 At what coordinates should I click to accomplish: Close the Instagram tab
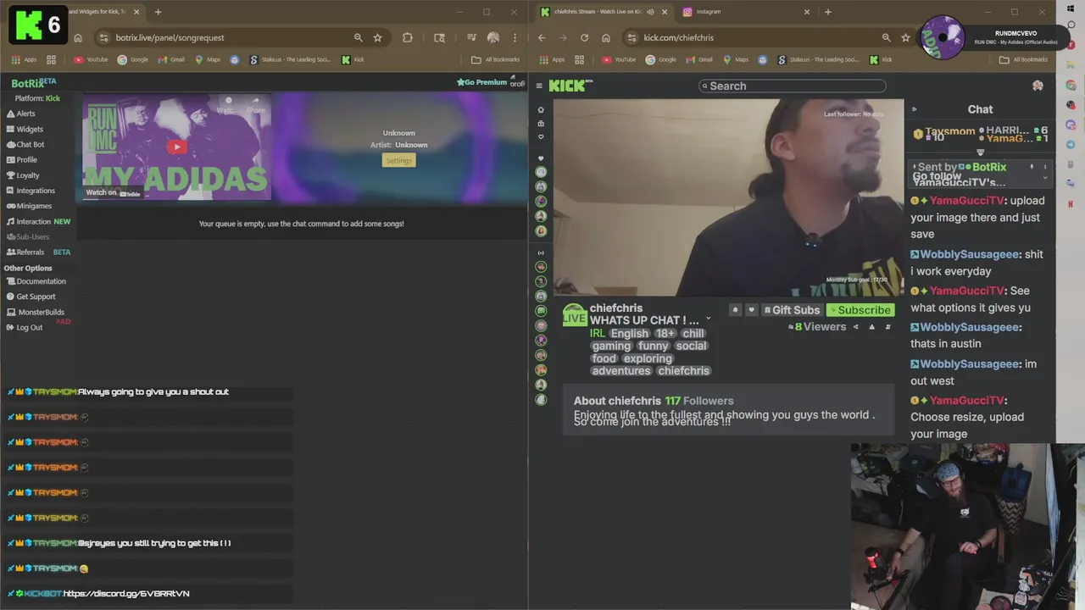(807, 12)
